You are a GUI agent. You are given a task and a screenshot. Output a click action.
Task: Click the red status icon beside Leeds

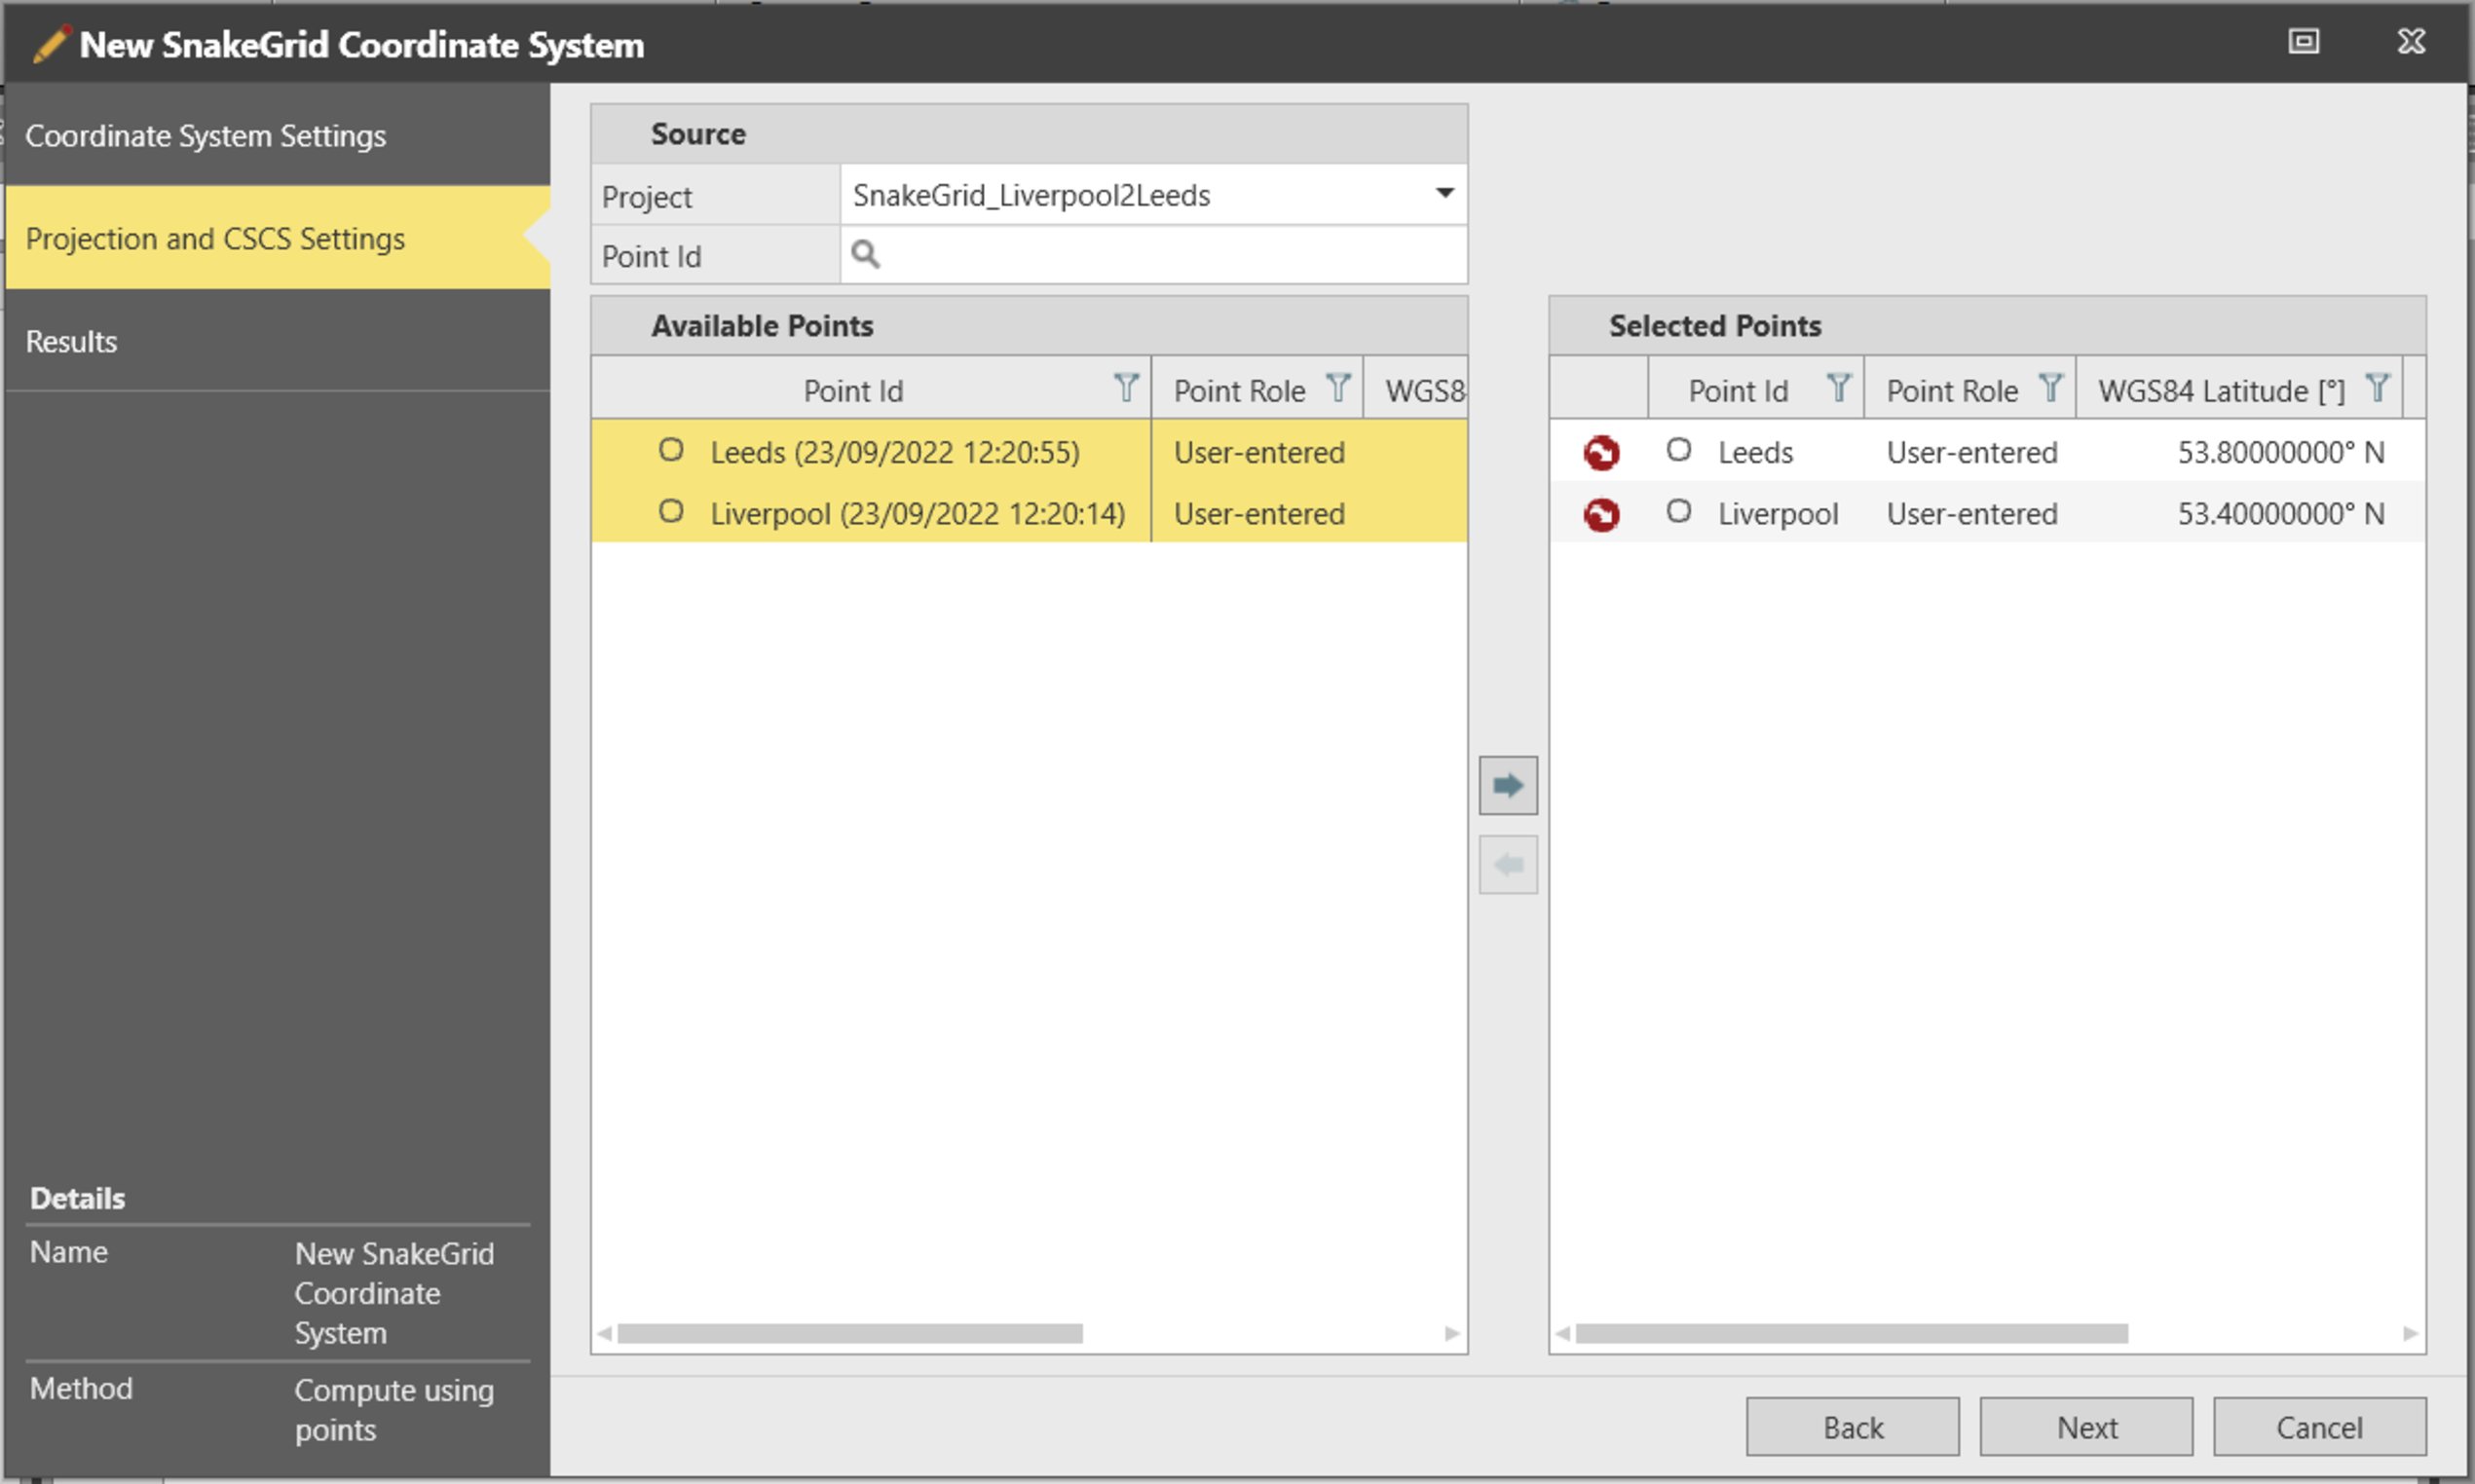pyautogui.click(x=1601, y=453)
